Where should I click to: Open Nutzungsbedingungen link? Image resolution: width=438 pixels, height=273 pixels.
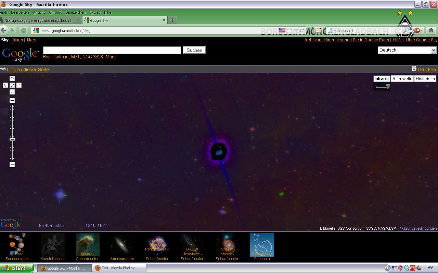pyautogui.click(x=418, y=228)
